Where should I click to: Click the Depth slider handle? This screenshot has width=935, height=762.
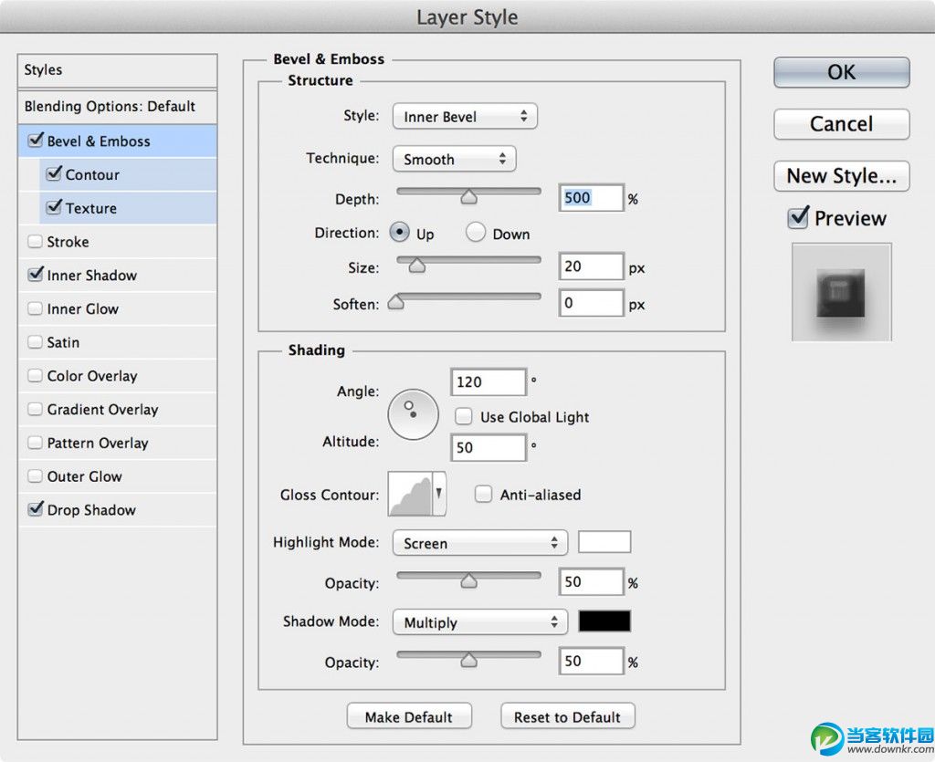(x=468, y=196)
